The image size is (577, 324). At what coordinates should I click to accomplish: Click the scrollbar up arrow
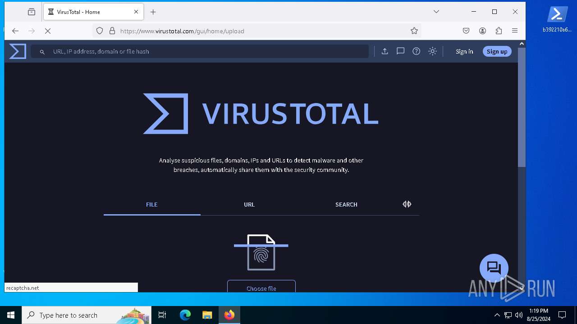pyautogui.click(x=522, y=44)
